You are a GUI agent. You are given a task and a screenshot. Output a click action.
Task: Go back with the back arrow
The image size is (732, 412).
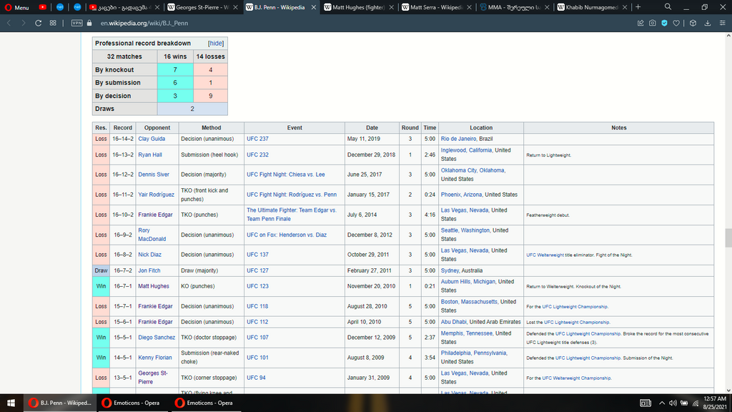coord(9,23)
